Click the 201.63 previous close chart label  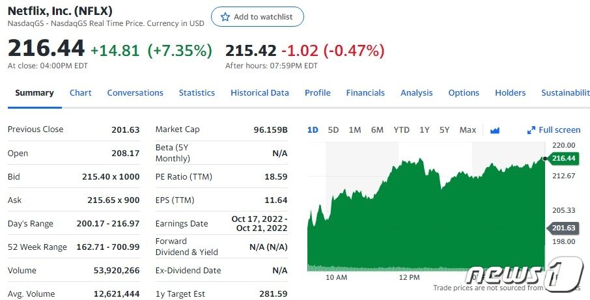click(x=563, y=228)
